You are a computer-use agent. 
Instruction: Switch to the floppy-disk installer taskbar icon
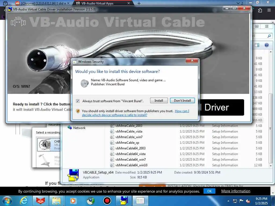124,201
